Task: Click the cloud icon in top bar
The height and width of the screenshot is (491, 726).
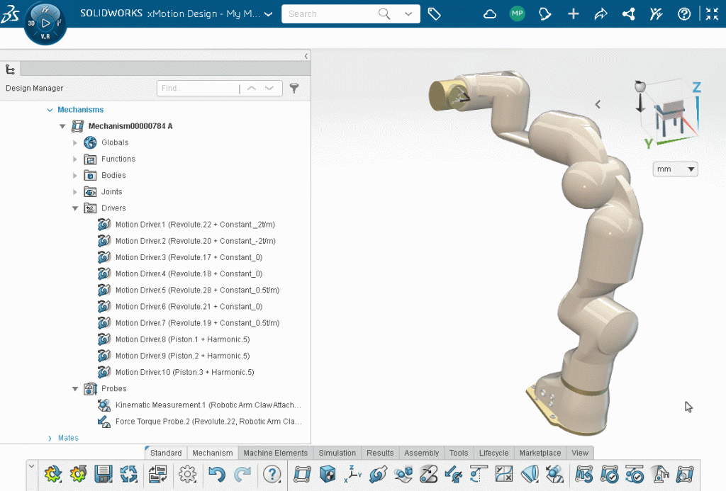Action: coord(490,14)
